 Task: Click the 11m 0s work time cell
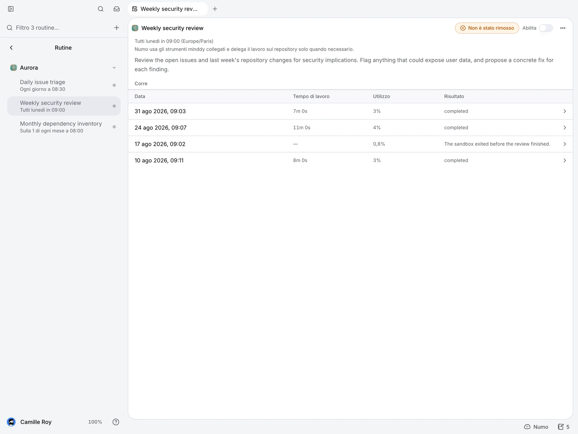click(302, 128)
